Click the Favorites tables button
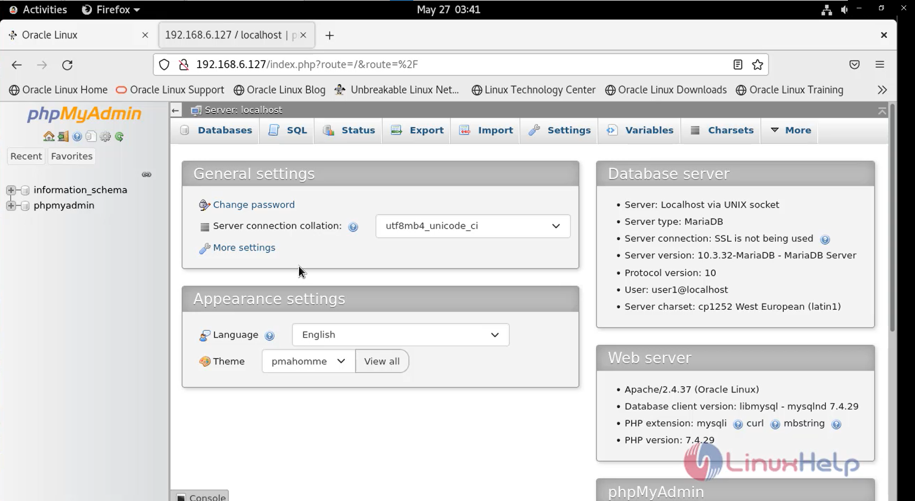Screen dimensions: 915x501 pyautogui.click(x=71, y=156)
